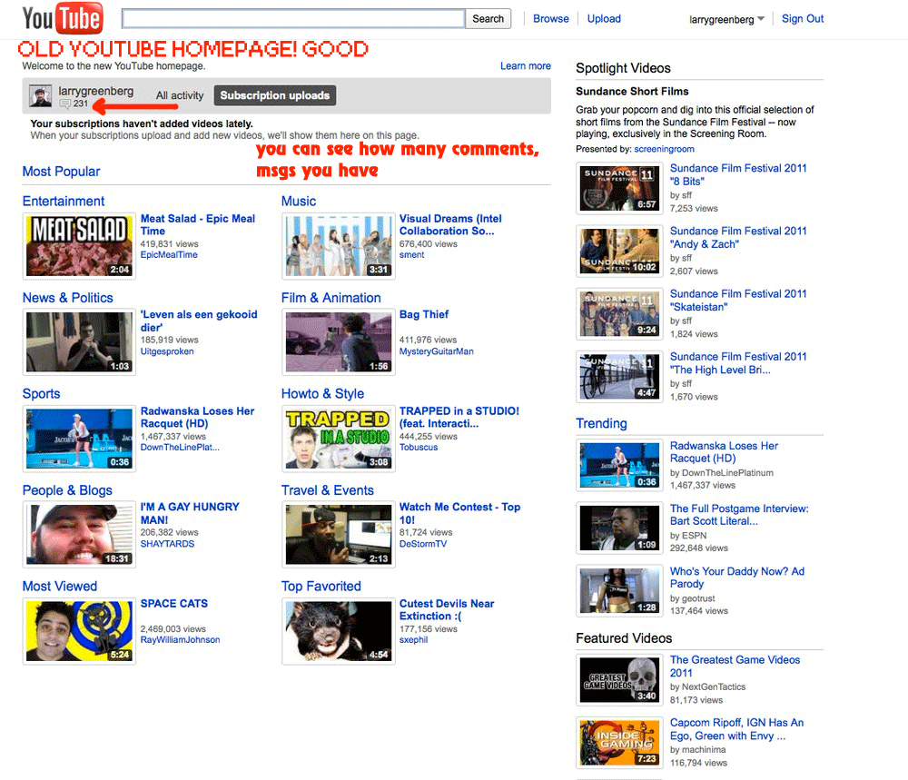Click the SPACE CATS video thumbnail
The image size is (908, 780).
(79, 630)
